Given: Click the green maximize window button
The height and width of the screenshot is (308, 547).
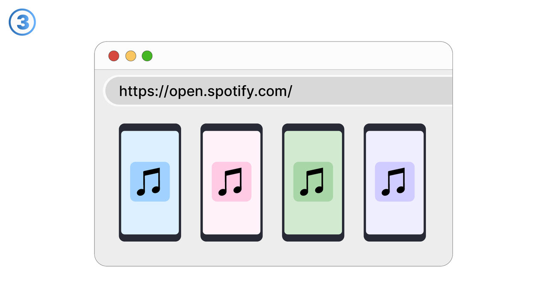Looking at the screenshot, I should tap(147, 56).
